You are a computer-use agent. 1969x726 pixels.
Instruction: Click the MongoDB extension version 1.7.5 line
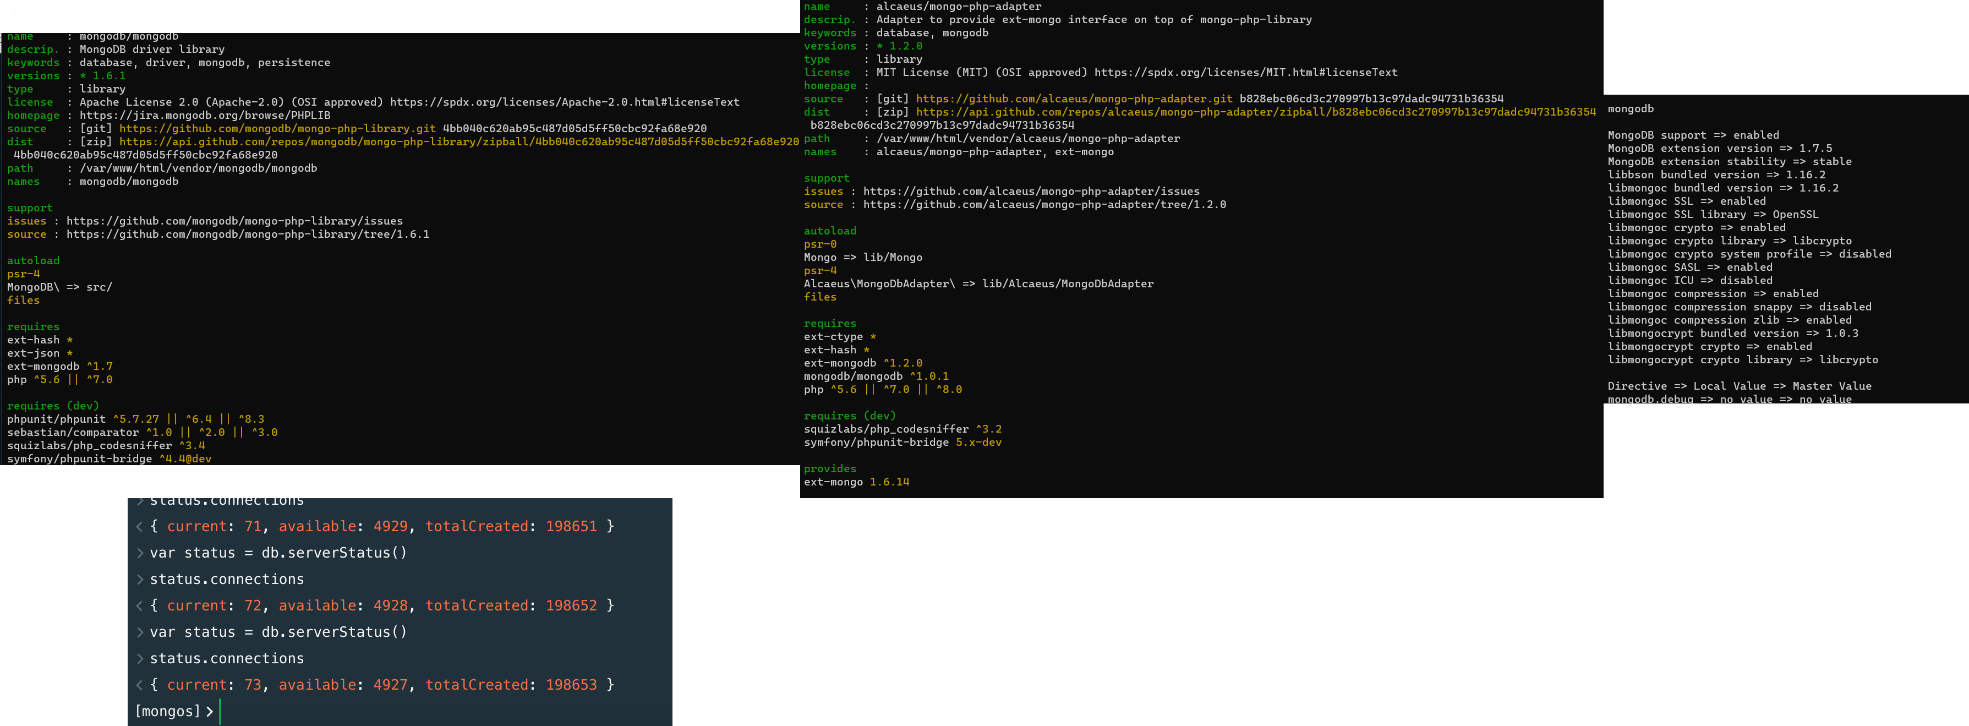coord(1719,148)
